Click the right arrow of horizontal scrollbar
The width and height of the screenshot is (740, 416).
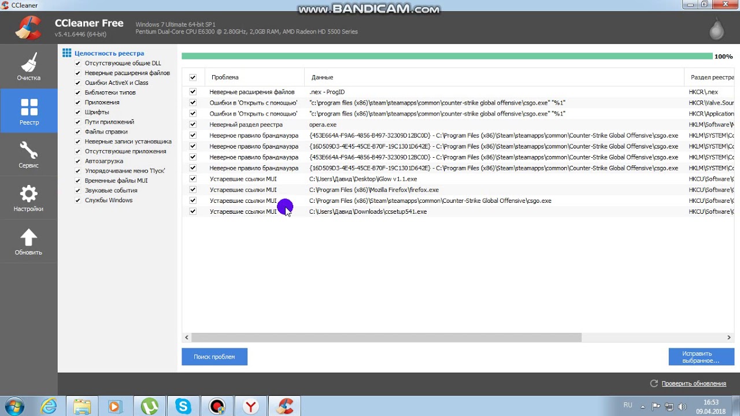pos(729,337)
